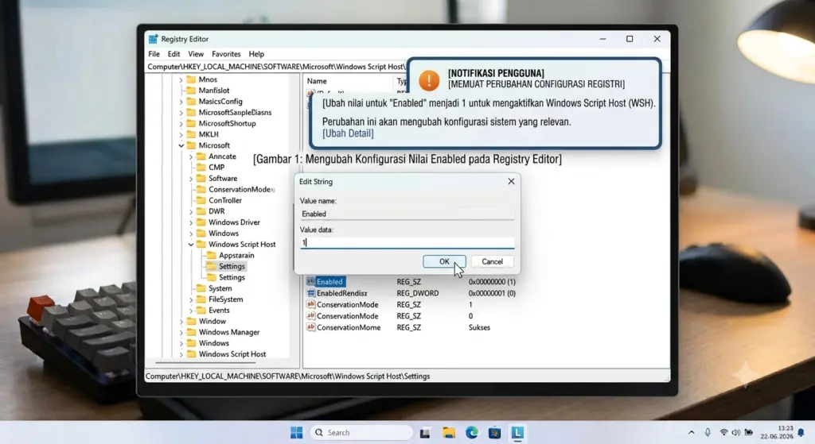Cancel the Edit String dialog
Viewport: 815px width, 444px height.
492,261
